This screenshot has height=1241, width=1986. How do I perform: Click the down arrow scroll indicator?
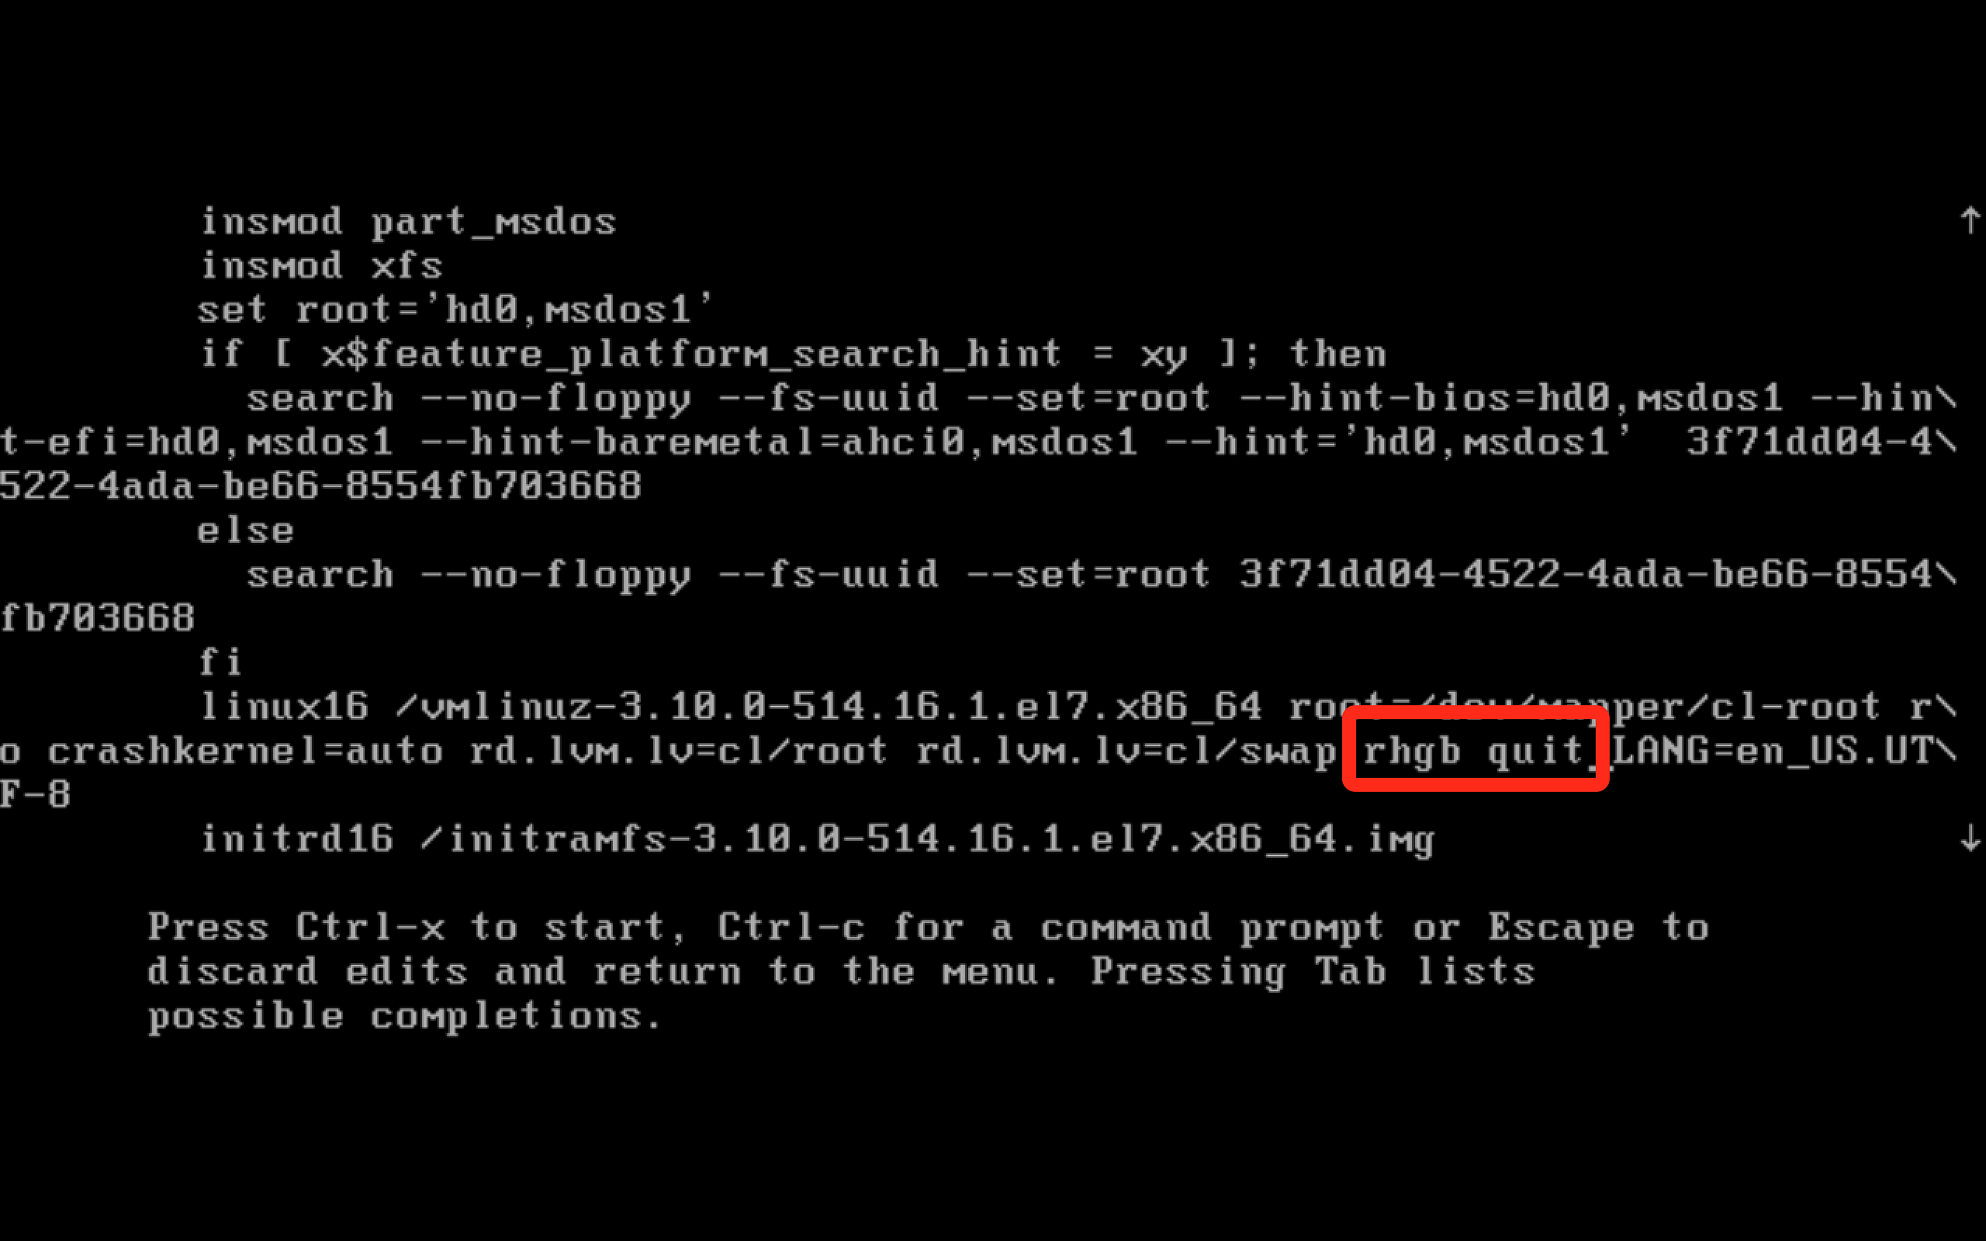[x=1970, y=838]
